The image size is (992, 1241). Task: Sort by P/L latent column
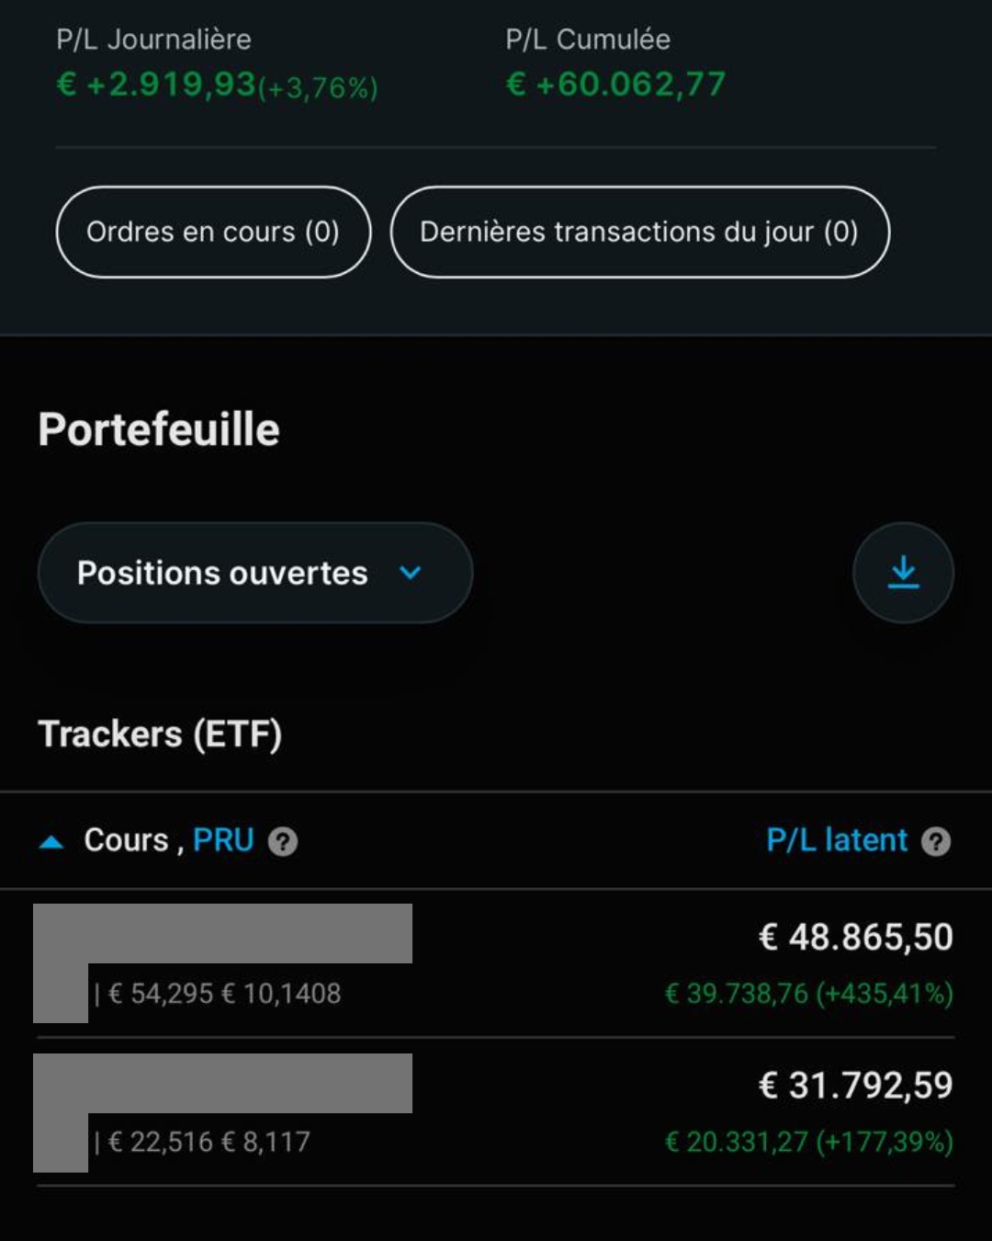tap(837, 840)
